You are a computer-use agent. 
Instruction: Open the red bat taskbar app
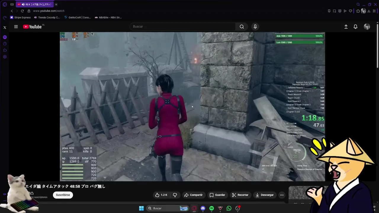(220, 208)
